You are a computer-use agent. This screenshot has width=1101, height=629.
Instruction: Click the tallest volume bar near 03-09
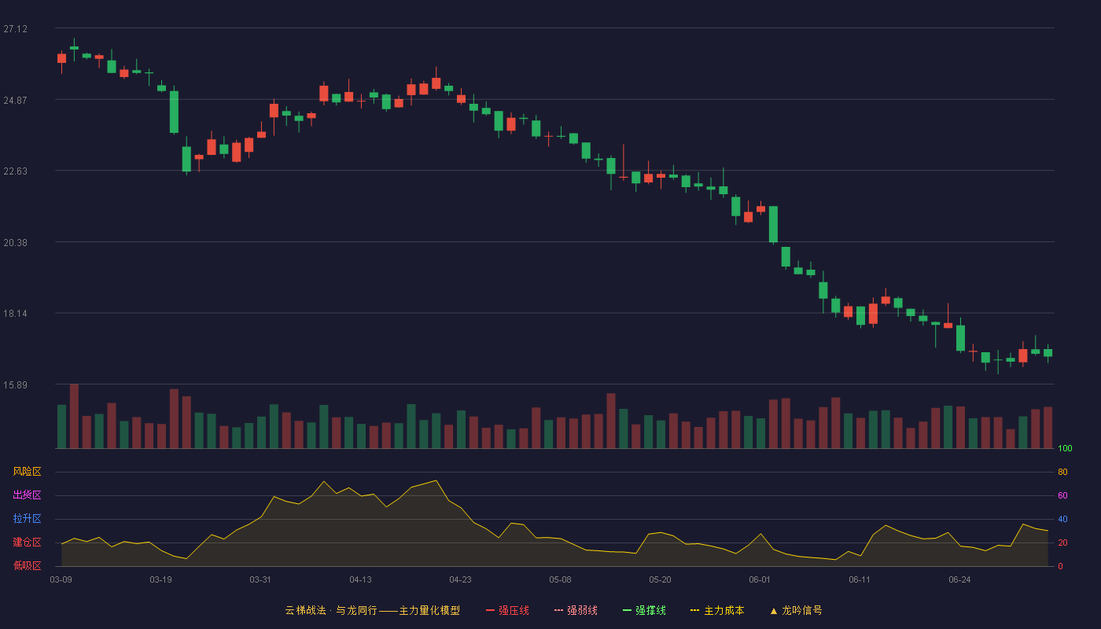coord(74,416)
